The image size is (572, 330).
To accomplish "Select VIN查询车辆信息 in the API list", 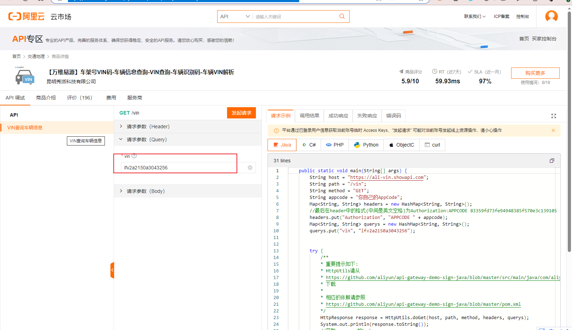I will click(x=57, y=128).
